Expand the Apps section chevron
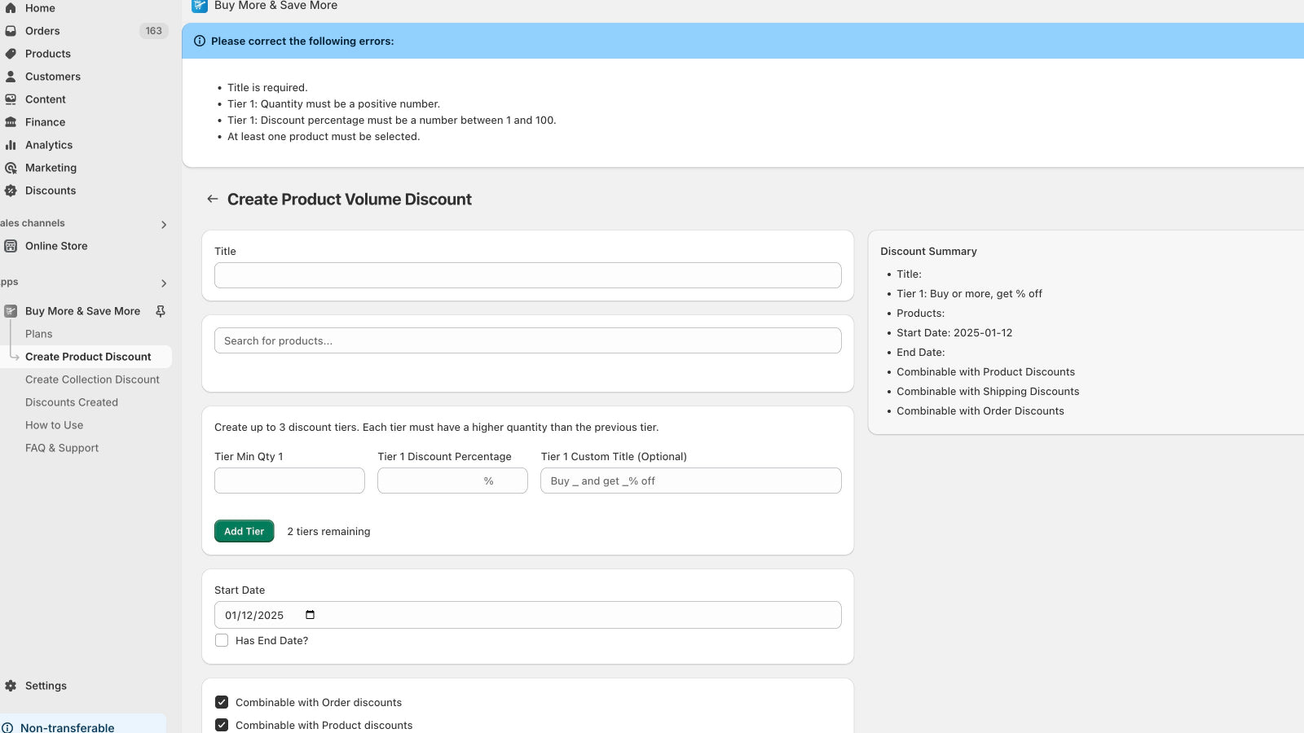This screenshot has height=733, width=1304. click(164, 283)
